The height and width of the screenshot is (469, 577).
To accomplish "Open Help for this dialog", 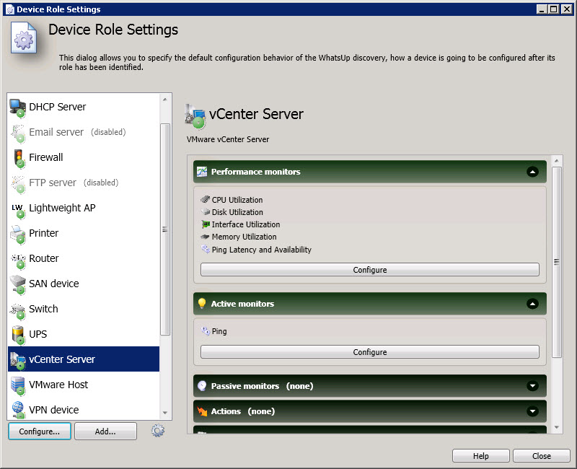I will [x=481, y=456].
